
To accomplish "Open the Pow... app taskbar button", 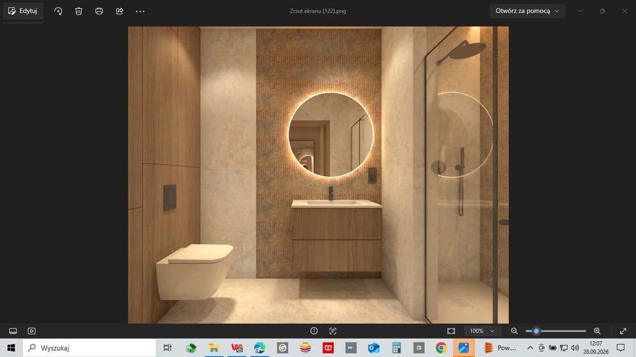I will click(x=500, y=347).
